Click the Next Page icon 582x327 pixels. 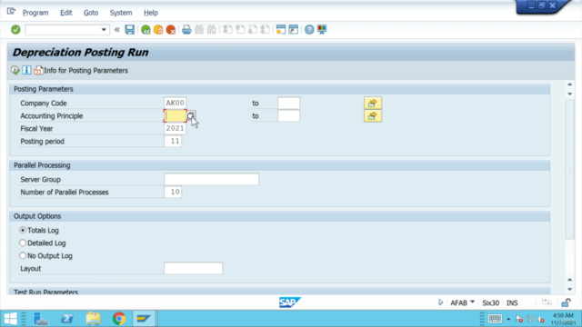(x=253, y=30)
